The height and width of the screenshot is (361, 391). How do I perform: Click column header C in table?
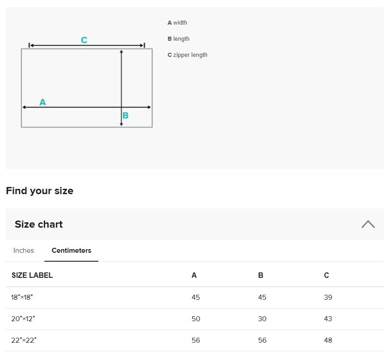point(327,275)
